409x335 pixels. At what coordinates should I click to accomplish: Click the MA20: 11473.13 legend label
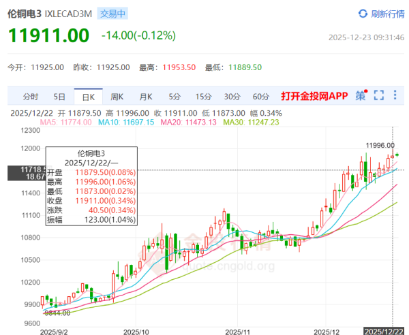pos(188,122)
